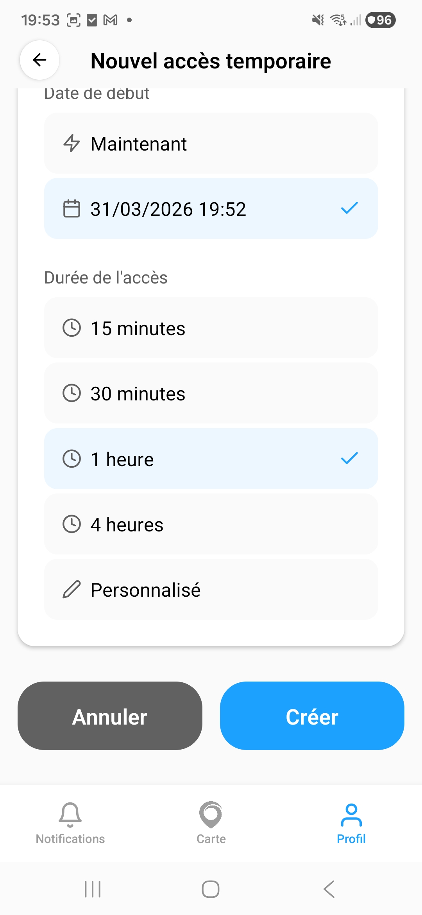Click the clock icon for 15 minutes

(72, 328)
